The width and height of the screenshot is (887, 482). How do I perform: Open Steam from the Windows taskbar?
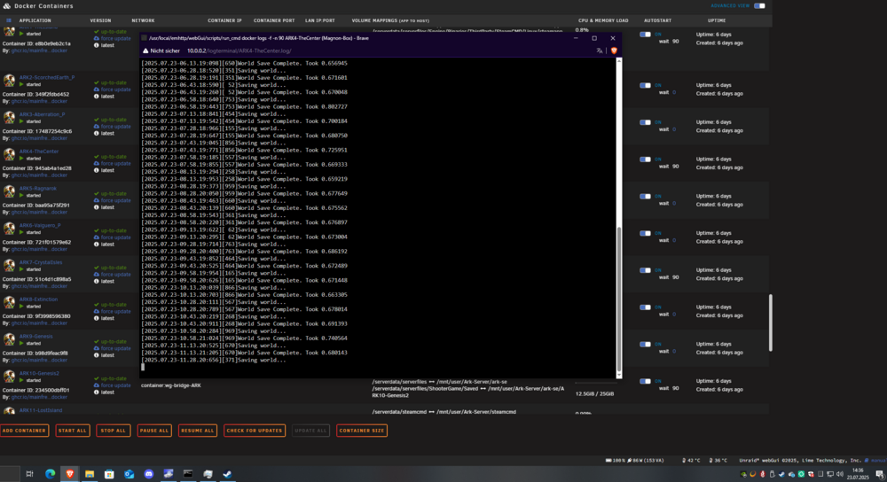click(227, 474)
